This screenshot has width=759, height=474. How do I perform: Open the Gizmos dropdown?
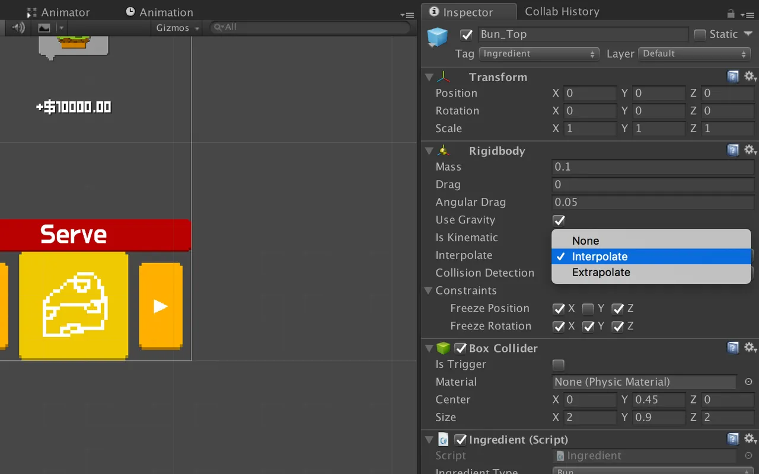(x=178, y=28)
